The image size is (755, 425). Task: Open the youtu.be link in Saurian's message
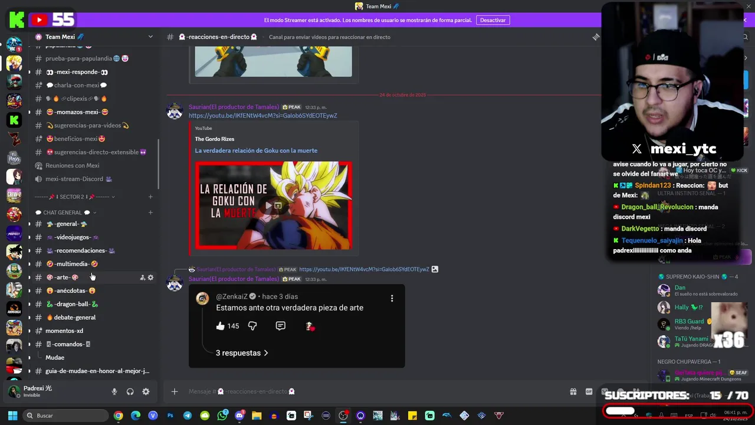coord(262,116)
